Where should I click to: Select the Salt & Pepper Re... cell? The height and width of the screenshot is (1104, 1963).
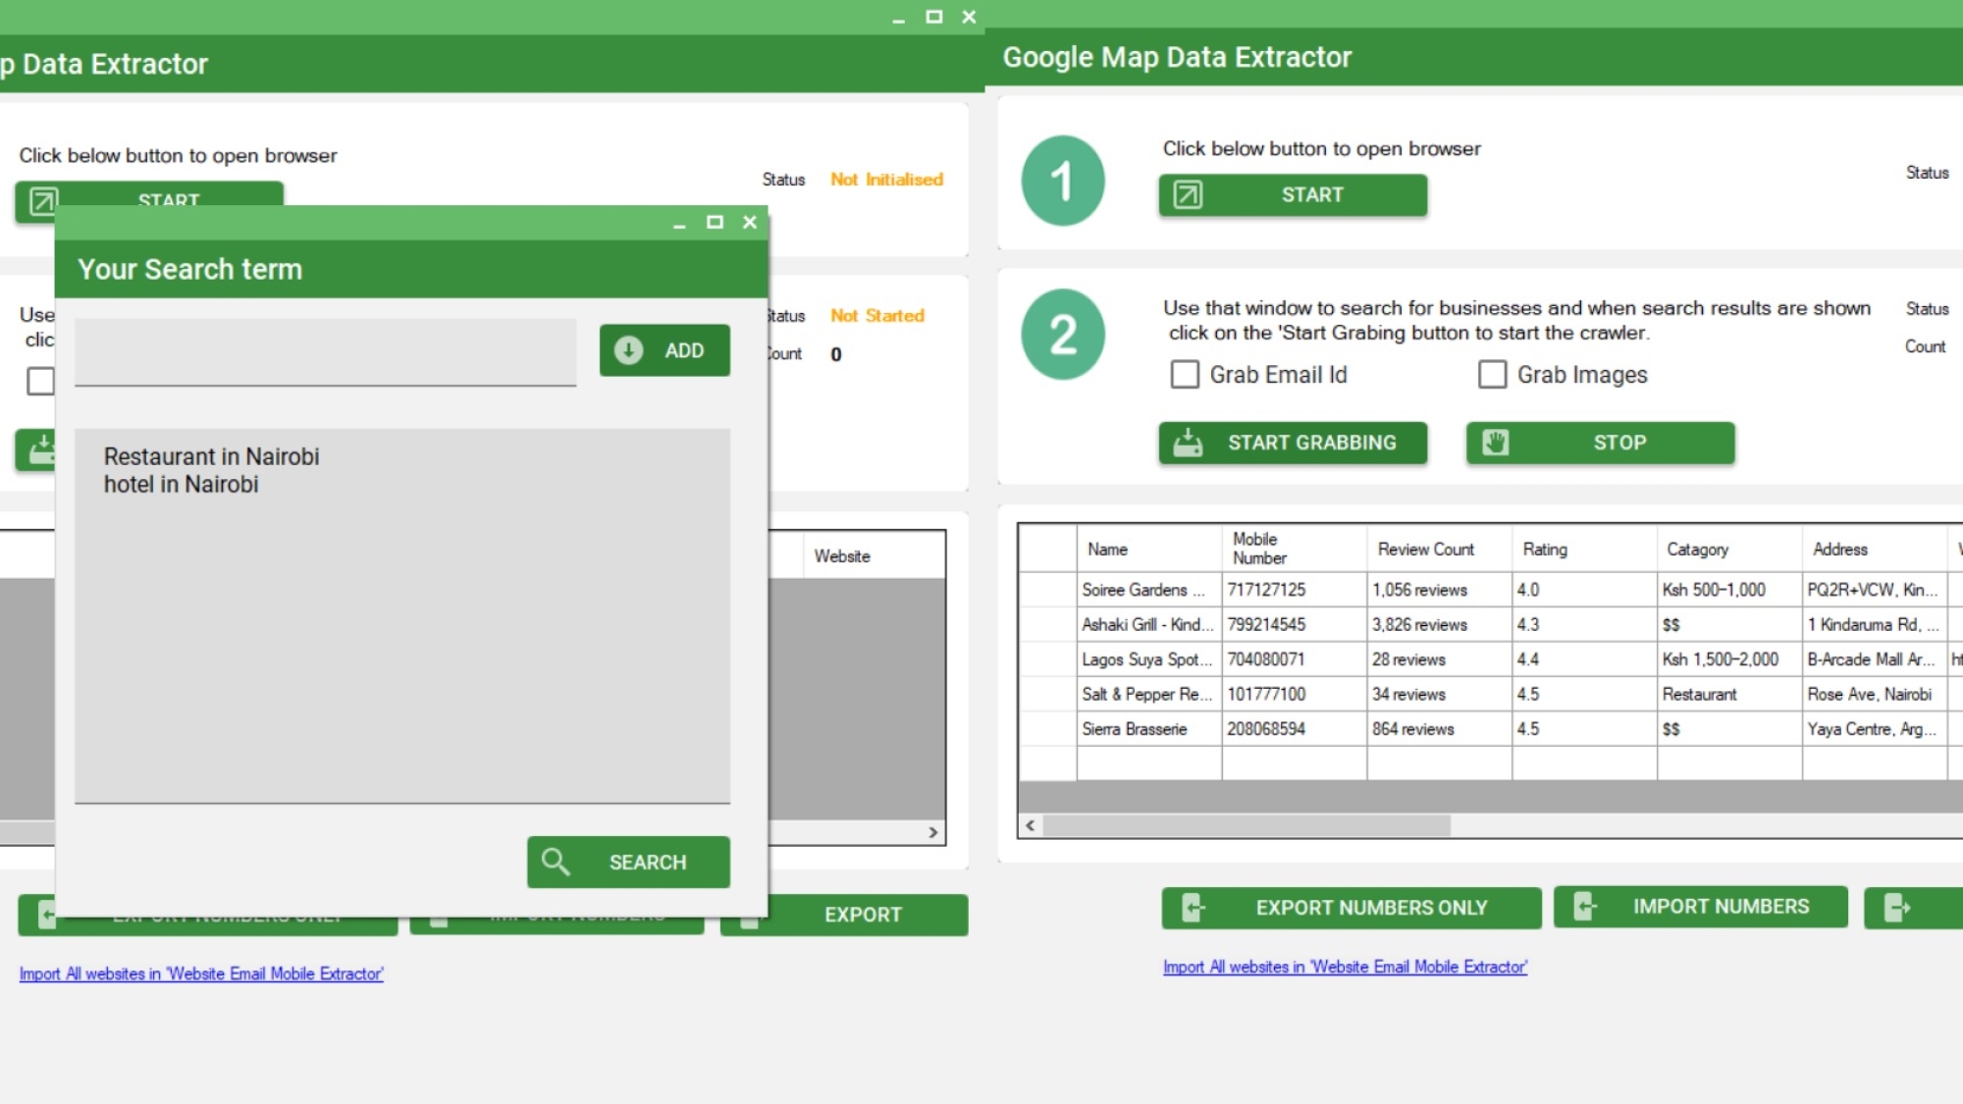pyautogui.click(x=1149, y=694)
